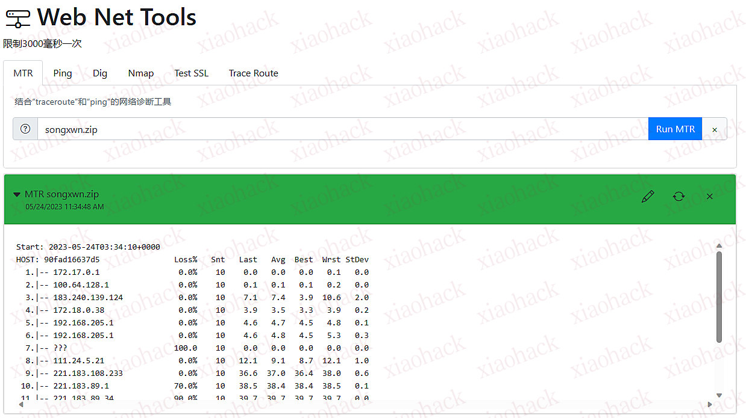Select the Nmap tab
The width and height of the screenshot is (746, 418).
[x=140, y=73]
